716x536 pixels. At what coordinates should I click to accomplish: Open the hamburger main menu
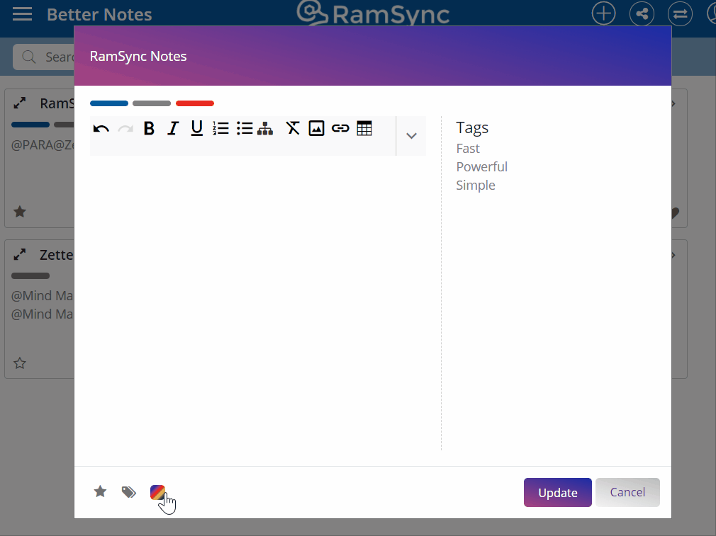coord(22,14)
